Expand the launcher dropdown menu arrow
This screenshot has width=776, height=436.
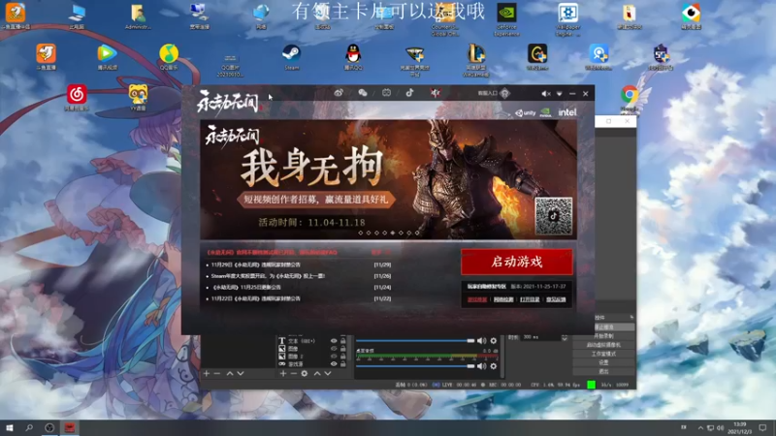pyautogui.click(x=560, y=93)
